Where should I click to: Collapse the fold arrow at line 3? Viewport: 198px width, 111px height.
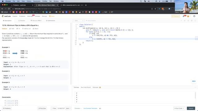point(77,28)
